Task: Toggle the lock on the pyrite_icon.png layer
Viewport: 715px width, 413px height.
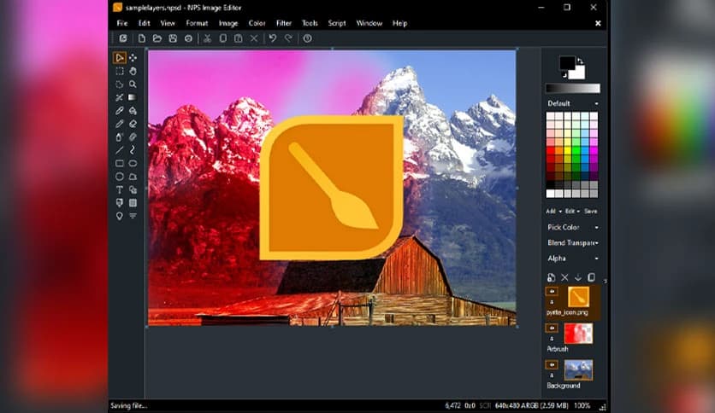Action: click(x=552, y=301)
